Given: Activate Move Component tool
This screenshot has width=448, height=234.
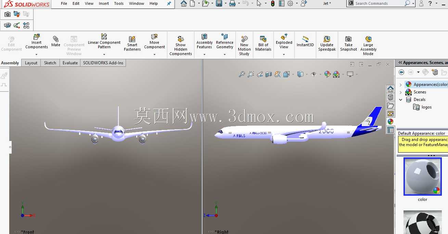Looking at the screenshot, I should click(x=154, y=41).
